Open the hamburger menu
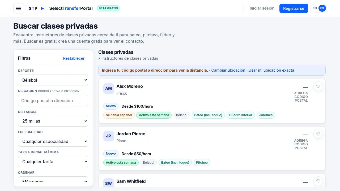 [x=19, y=8]
